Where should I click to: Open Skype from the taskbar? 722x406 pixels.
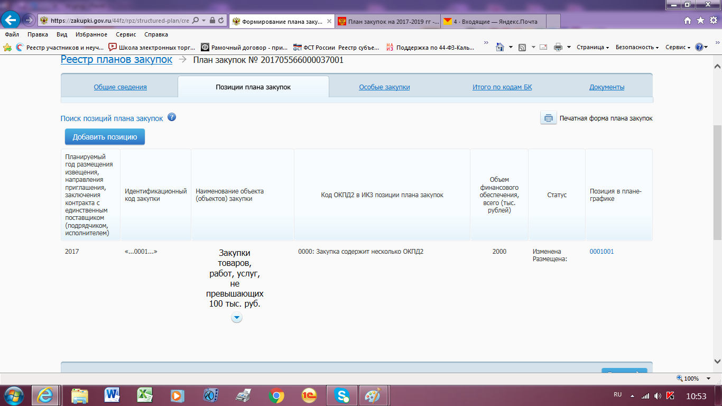pos(342,395)
